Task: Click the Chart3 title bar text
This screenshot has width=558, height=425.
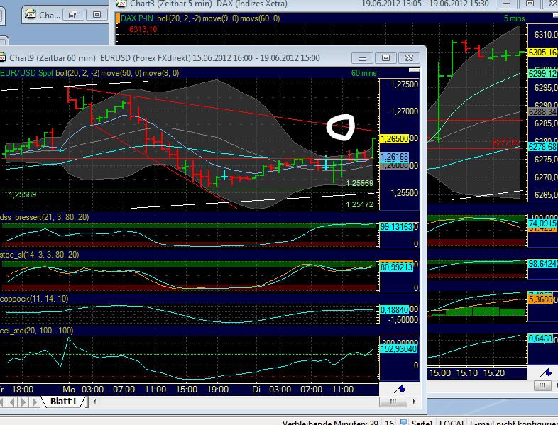Action: [x=209, y=4]
